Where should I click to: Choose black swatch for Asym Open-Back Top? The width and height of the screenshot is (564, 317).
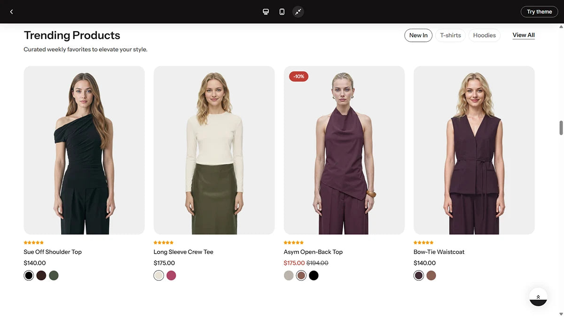pyautogui.click(x=313, y=276)
